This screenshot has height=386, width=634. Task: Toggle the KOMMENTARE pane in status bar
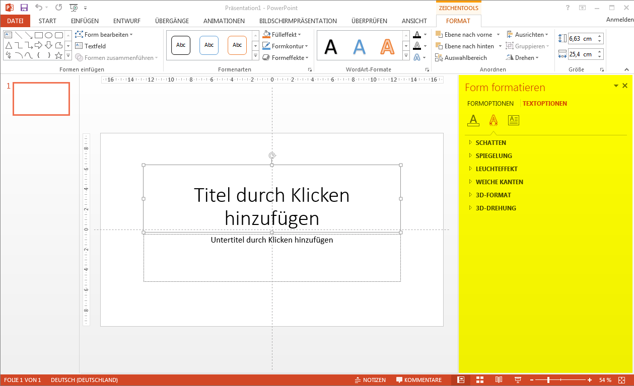[x=419, y=380]
